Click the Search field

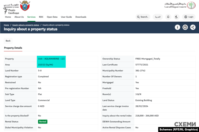143,17
